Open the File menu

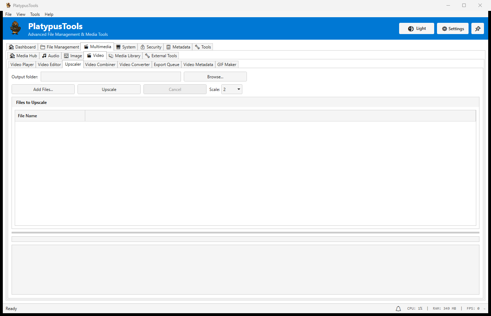(8, 14)
